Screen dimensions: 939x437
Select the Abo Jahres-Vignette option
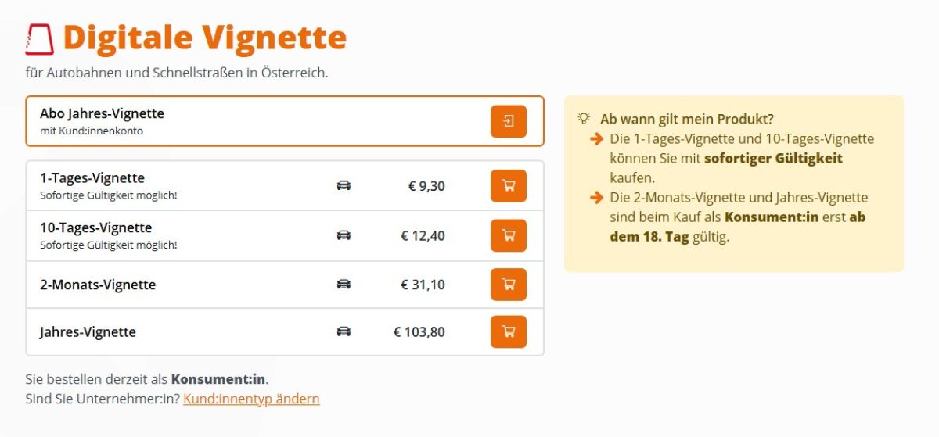[x=102, y=114]
